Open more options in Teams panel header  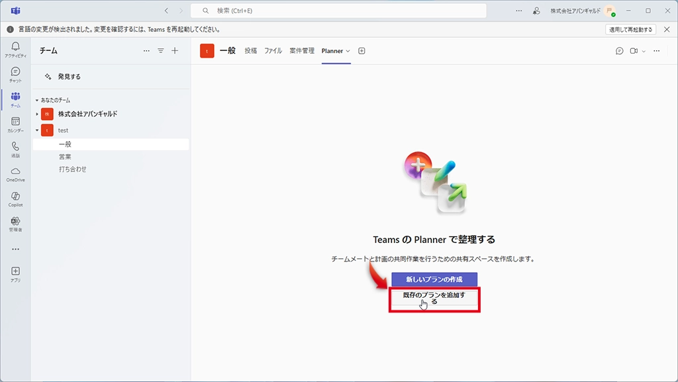point(146,51)
